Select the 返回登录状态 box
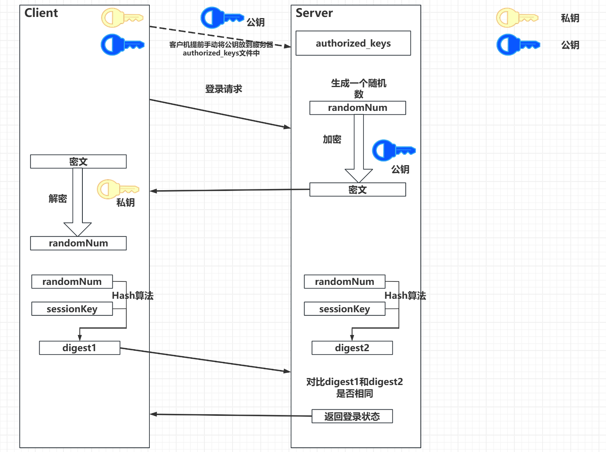The width and height of the screenshot is (606, 452). 352,416
